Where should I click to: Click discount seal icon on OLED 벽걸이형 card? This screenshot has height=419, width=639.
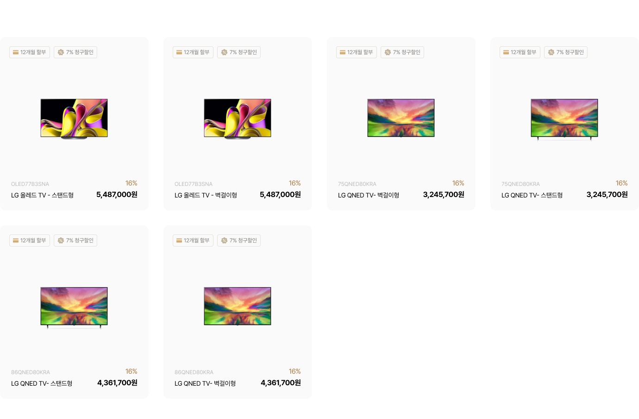point(224,52)
